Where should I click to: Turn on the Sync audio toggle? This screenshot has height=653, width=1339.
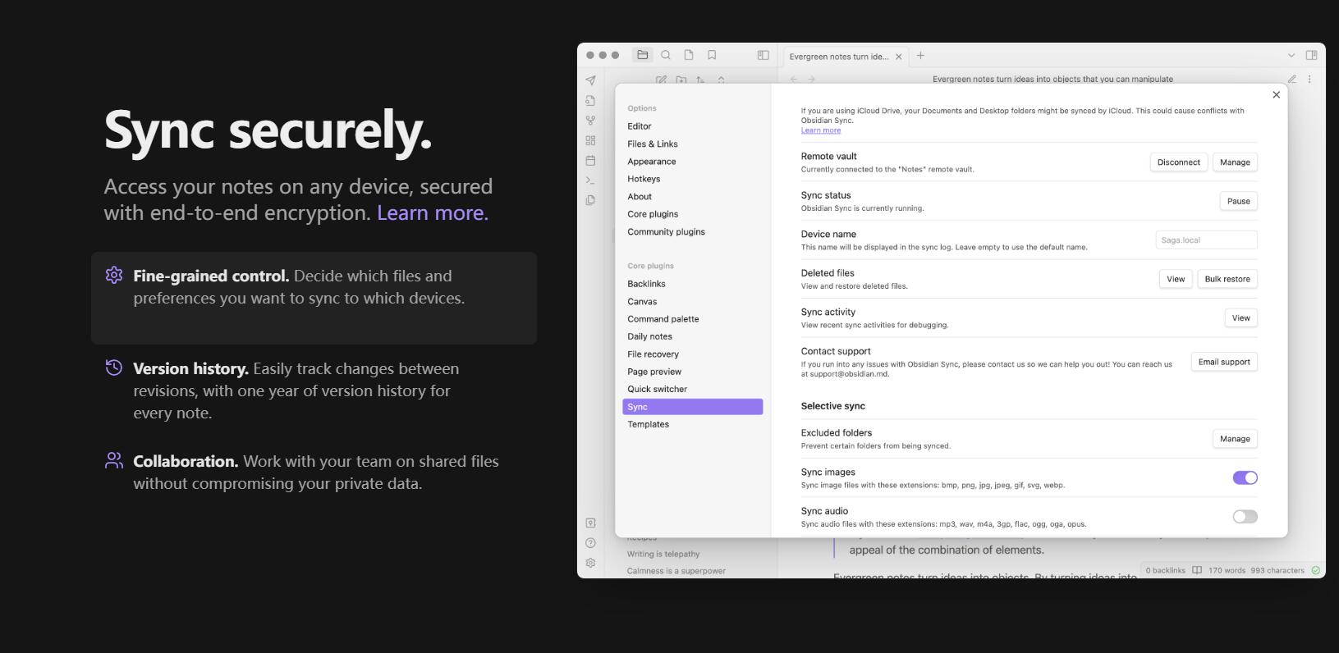point(1245,517)
